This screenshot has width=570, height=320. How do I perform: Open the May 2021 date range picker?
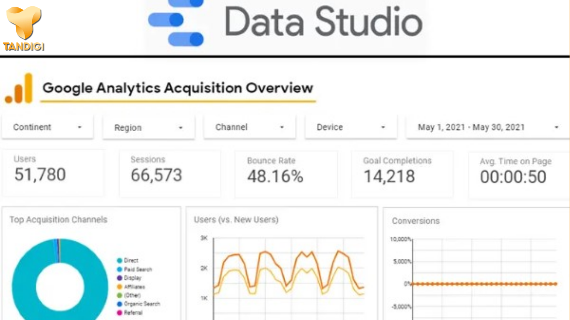[488, 127]
